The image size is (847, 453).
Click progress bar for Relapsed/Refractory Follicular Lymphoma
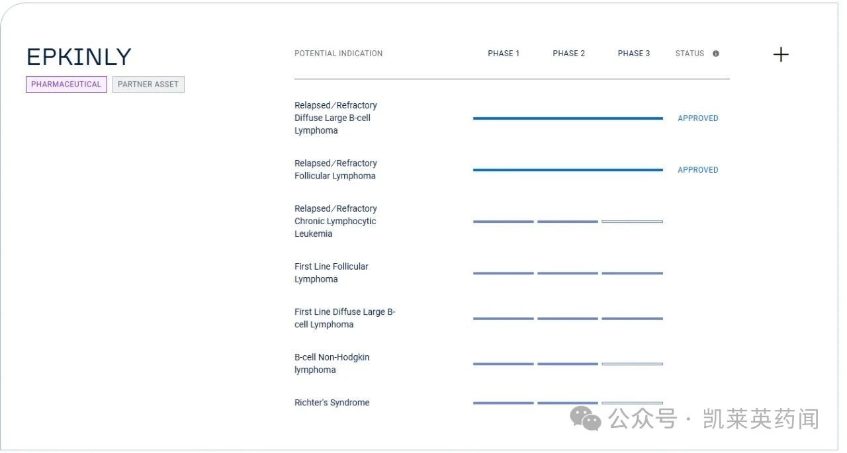click(568, 170)
